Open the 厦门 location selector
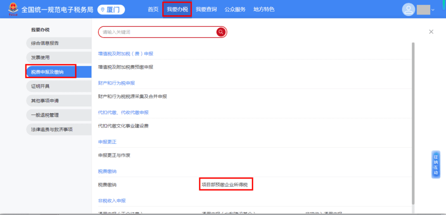The width and height of the screenshot is (446, 215). [111, 9]
